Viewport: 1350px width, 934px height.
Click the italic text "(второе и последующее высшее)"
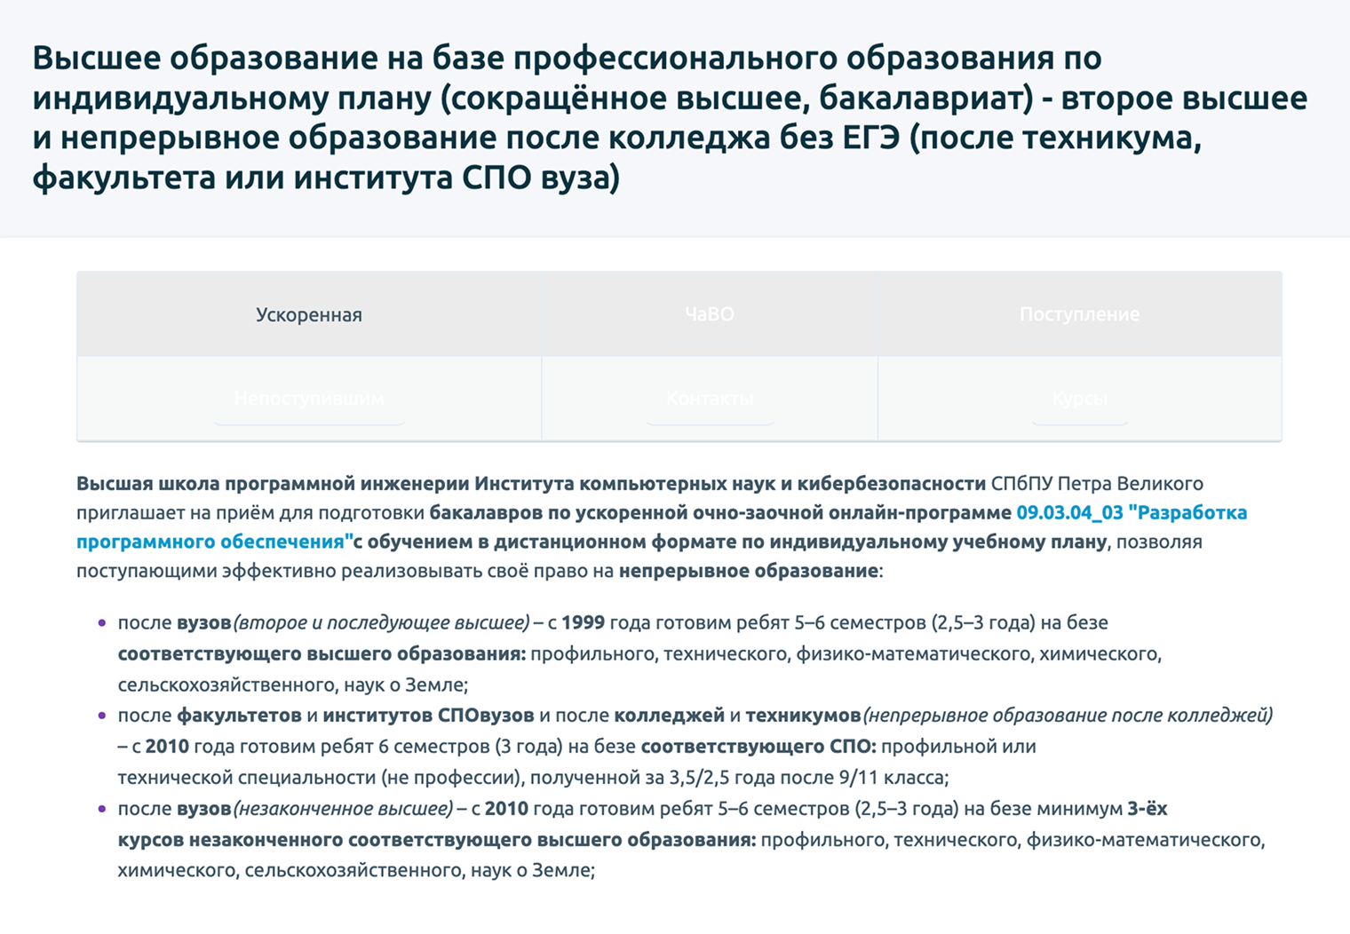click(x=381, y=622)
